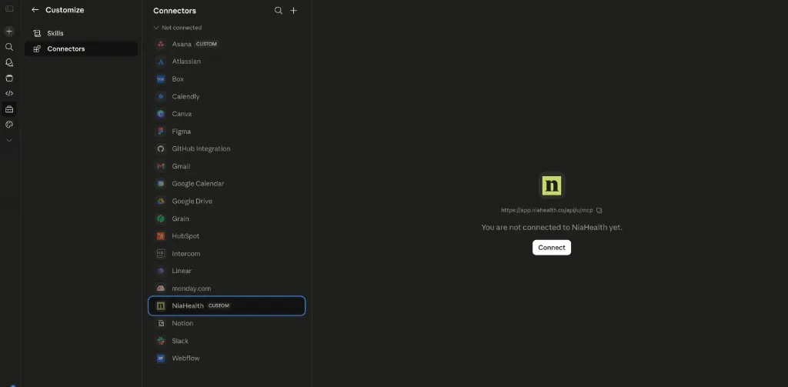Screen dimensions: 788x387
Task: Select the Google Drive connector
Action: (227, 201)
